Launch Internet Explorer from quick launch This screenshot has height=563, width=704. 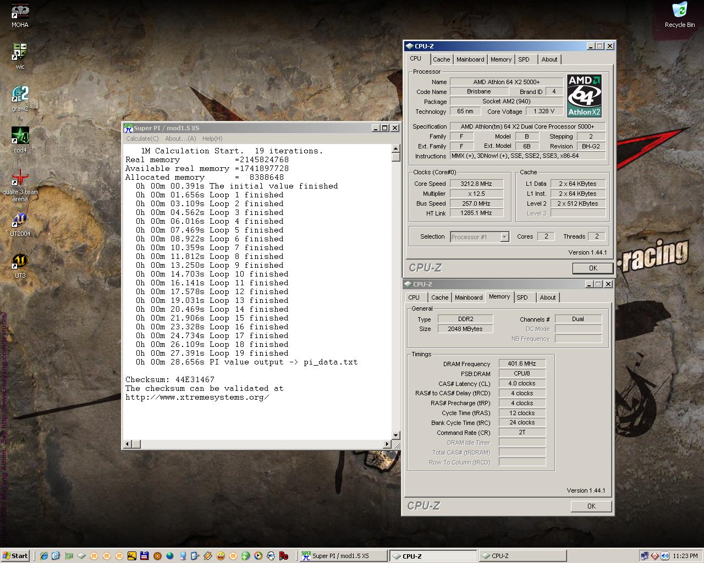pos(43,556)
